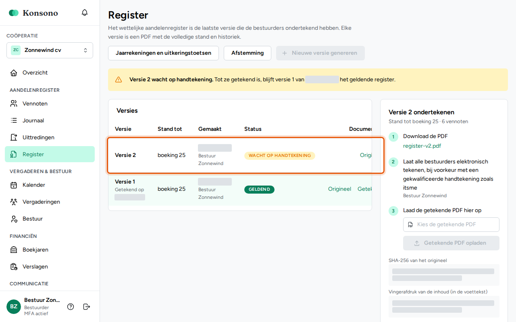Open help question mark icon
The height and width of the screenshot is (322, 516).
click(71, 307)
